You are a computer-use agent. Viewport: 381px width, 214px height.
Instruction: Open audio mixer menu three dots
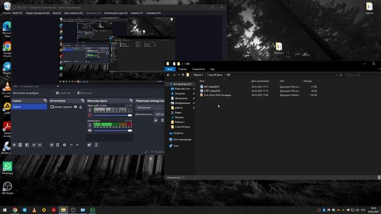click(96, 145)
